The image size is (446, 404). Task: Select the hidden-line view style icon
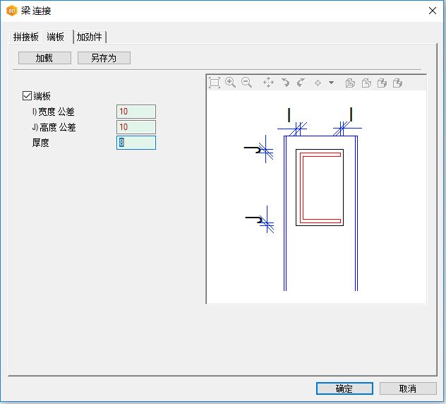[366, 83]
